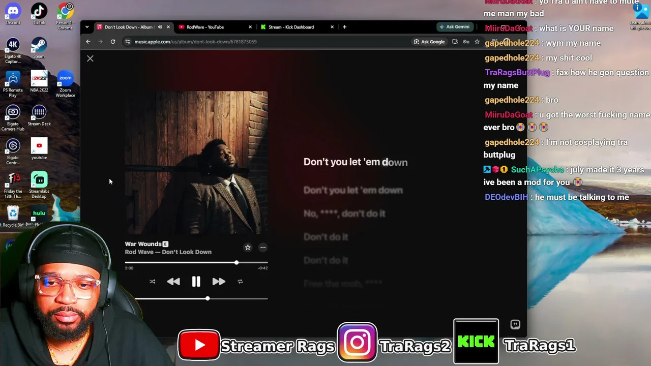The image size is (651, 366).
Task: Open a new browser tab
Action: pos(344,27)
